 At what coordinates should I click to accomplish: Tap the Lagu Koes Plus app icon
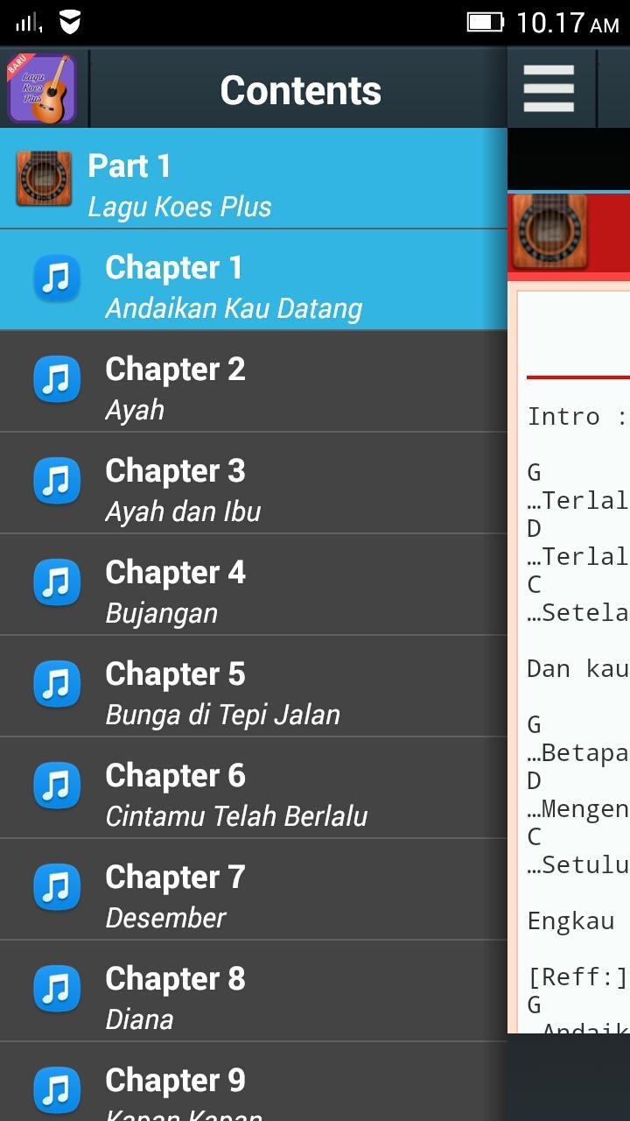click(41, 88)
